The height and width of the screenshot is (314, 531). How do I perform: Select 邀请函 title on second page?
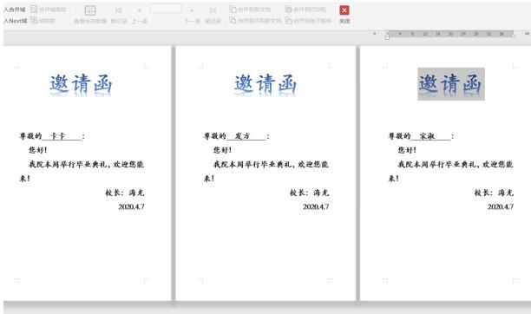265,84
